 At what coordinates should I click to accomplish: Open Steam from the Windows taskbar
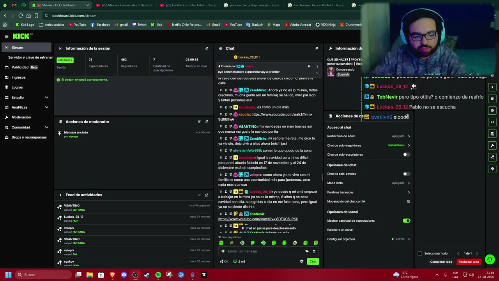(x=147, y=275)
